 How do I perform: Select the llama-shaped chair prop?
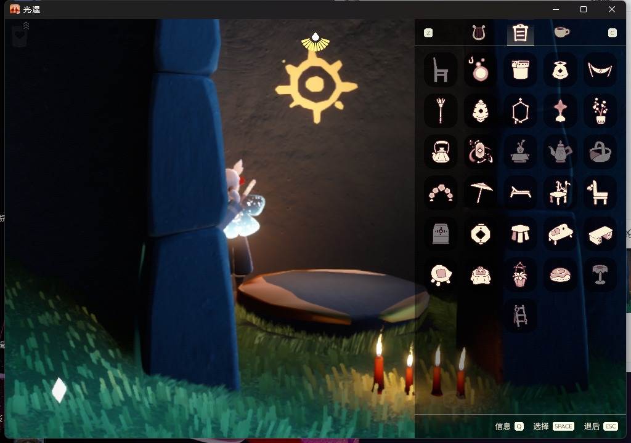pos(600,193)
